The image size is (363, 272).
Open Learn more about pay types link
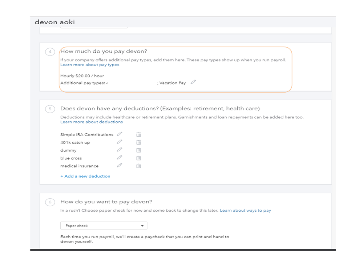[89, 65]
